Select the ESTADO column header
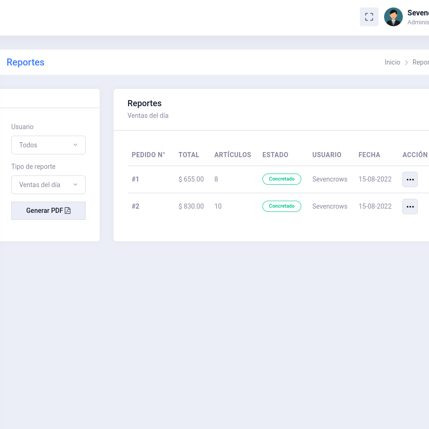 pos(275,155)
